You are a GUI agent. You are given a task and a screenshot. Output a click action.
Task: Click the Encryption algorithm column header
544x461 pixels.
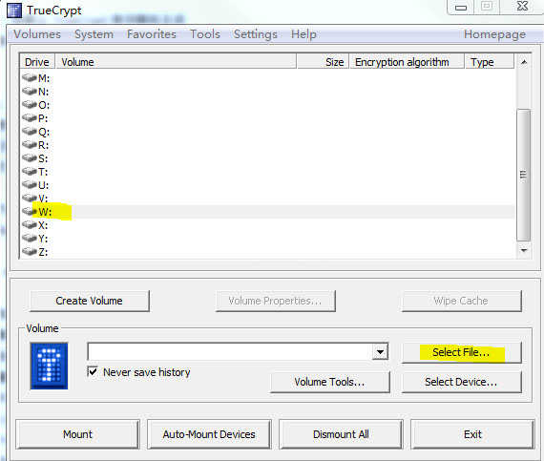coord(407,62)
